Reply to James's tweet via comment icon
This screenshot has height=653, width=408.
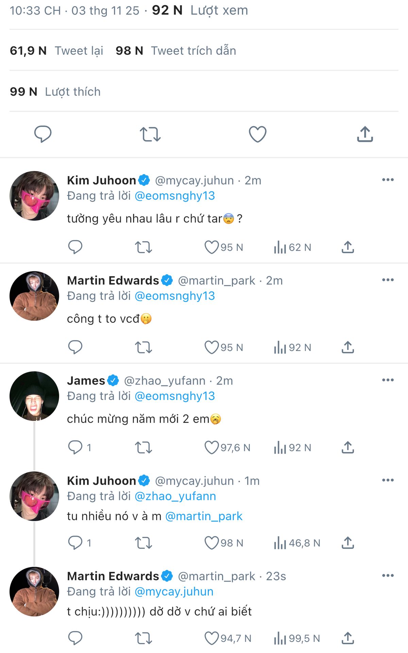[x=75, y=448]
